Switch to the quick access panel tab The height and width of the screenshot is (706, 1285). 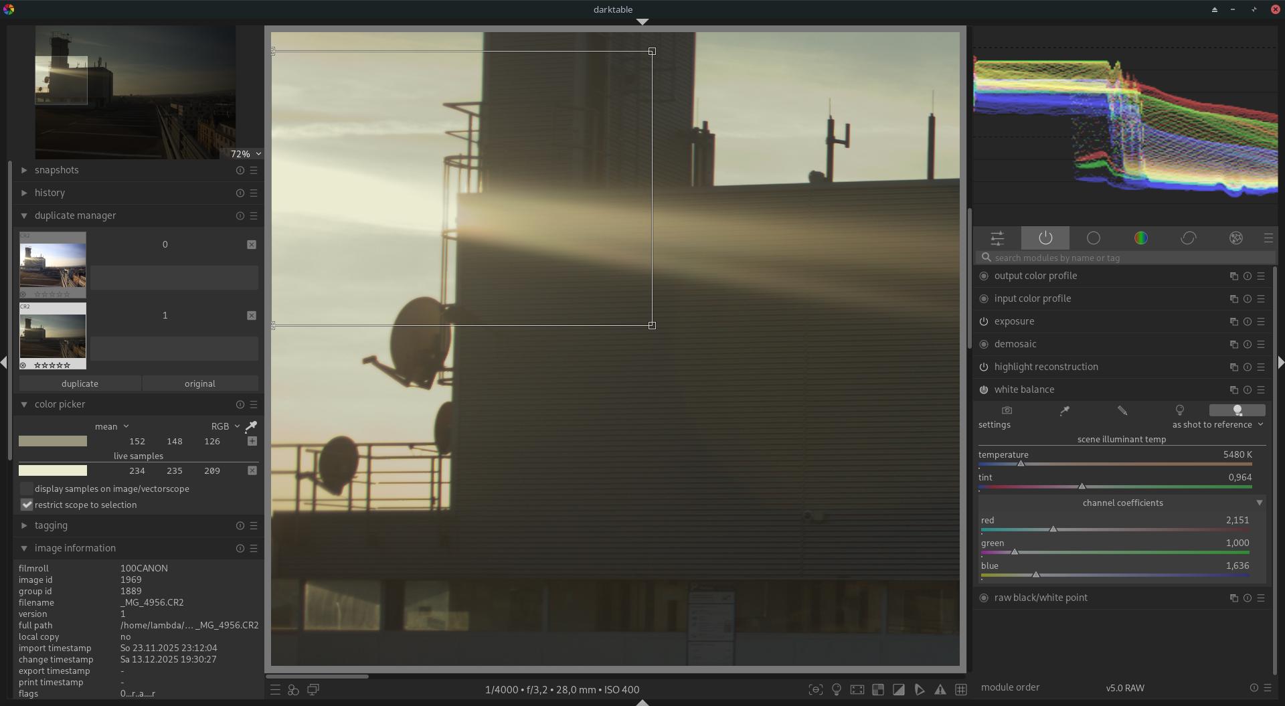[997, 238]
